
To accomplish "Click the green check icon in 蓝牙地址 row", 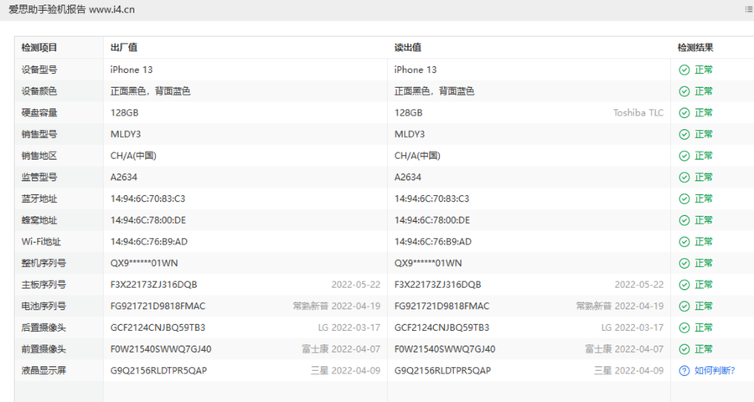I will point(684,199).
